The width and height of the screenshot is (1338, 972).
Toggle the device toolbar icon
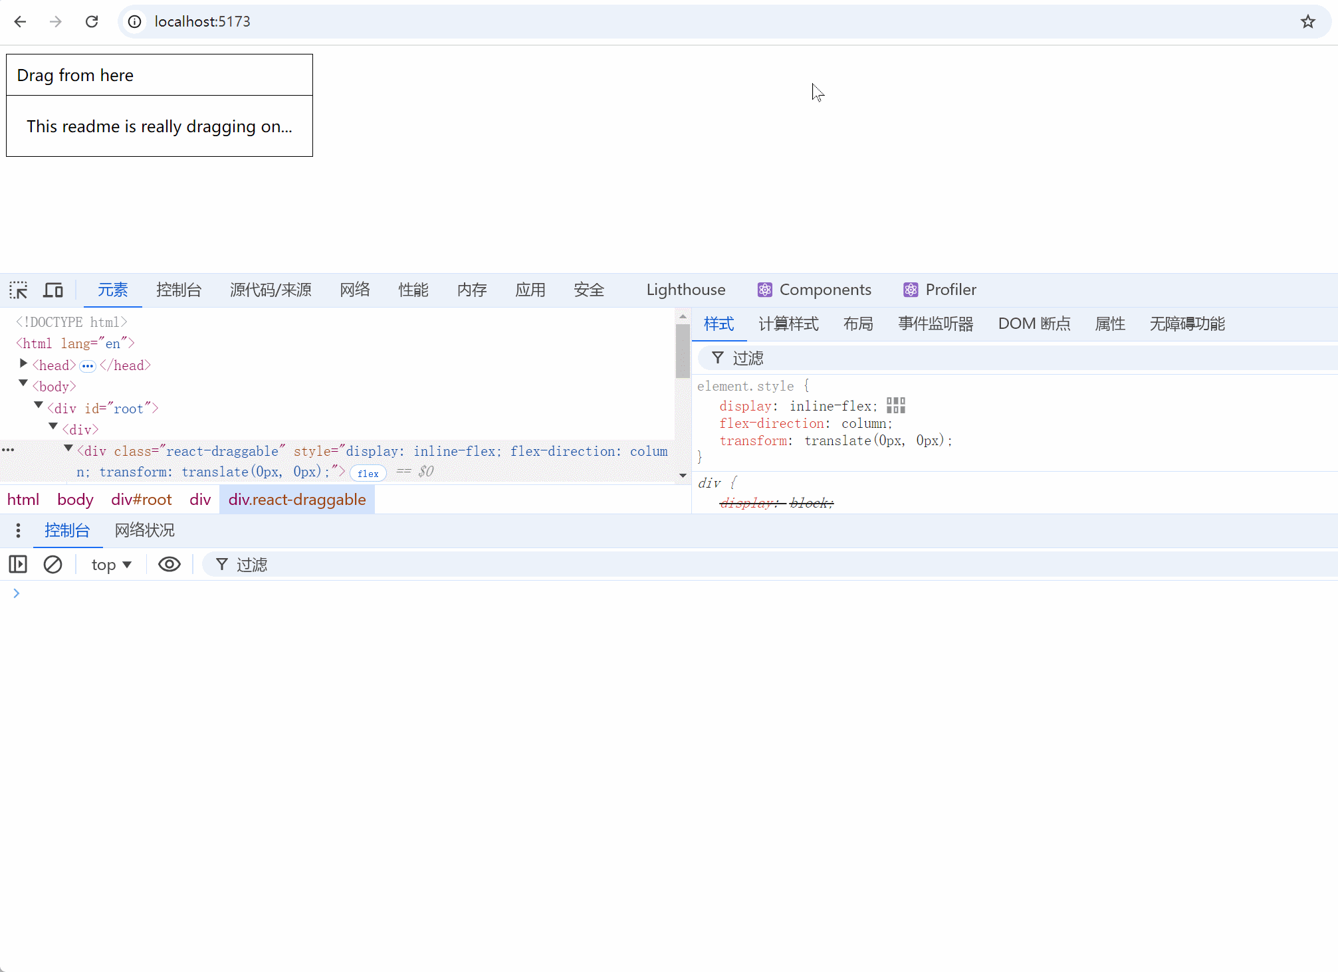pyautogui.click(x=53, y=290)
